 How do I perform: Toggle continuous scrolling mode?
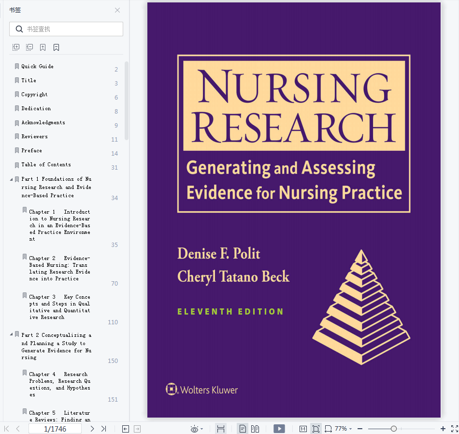point(221,429)
